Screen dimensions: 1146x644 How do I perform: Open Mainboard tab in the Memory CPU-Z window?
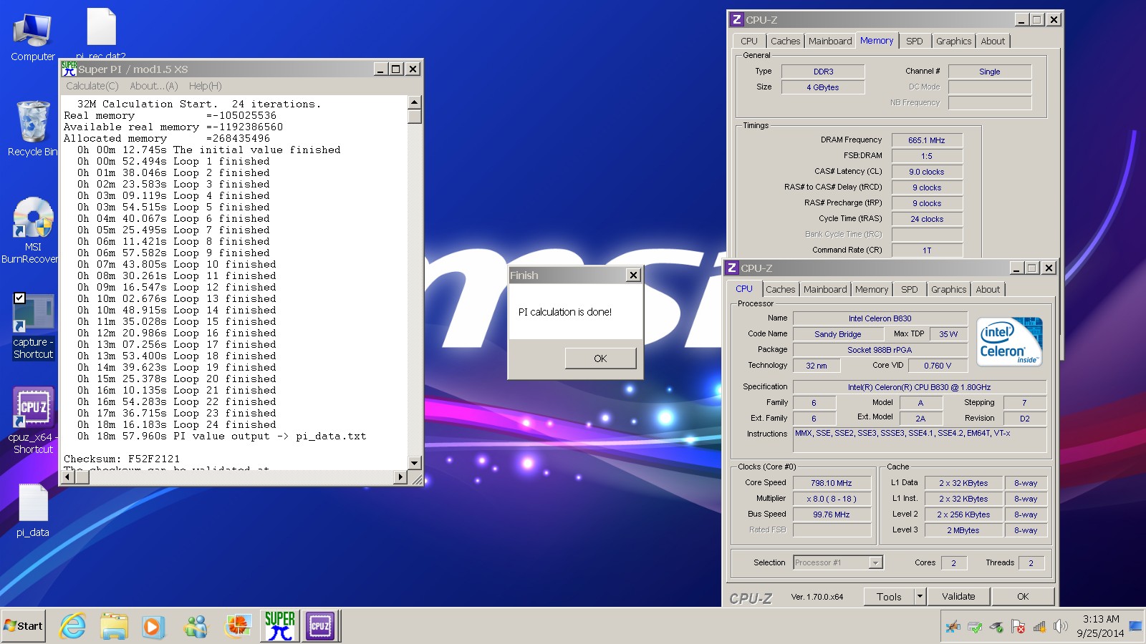[x=830, y=41]
